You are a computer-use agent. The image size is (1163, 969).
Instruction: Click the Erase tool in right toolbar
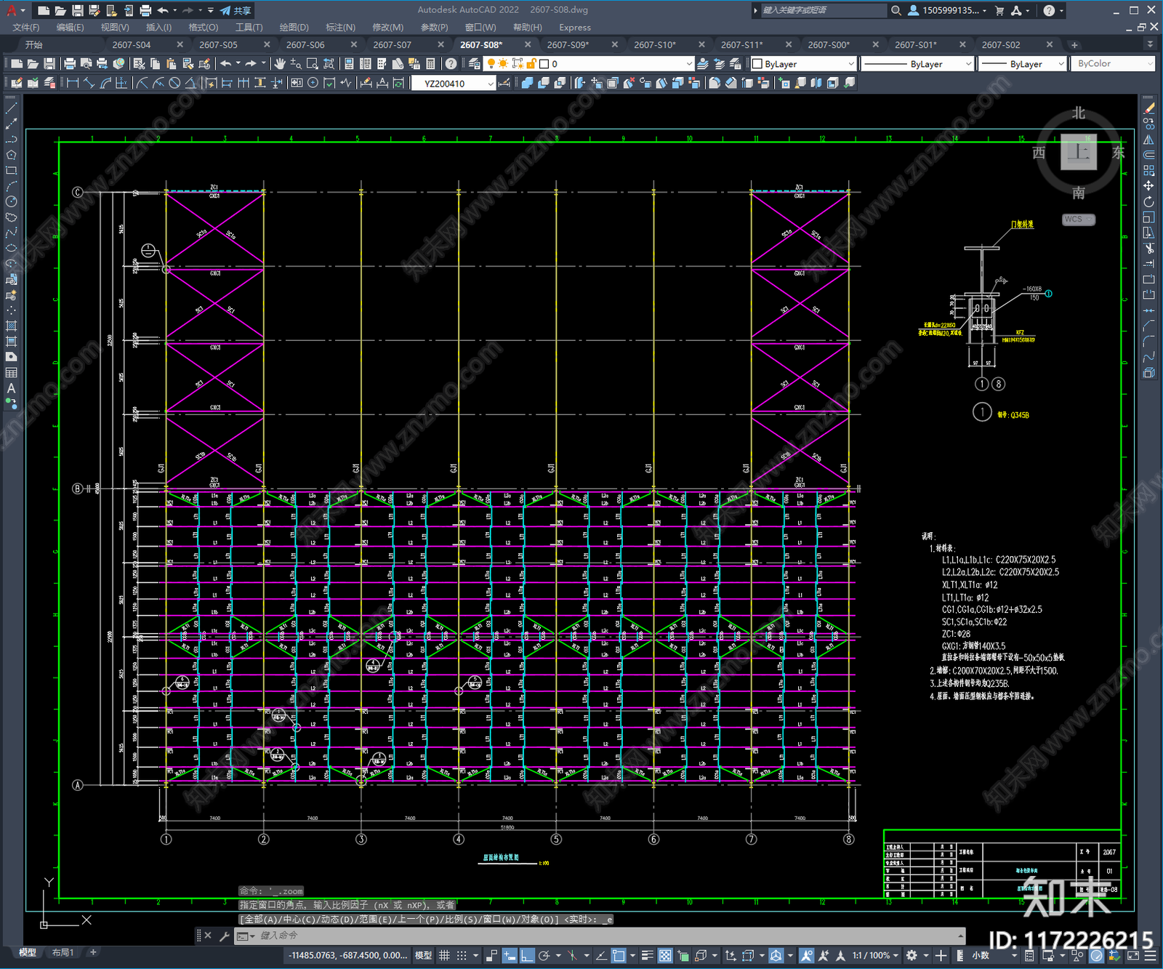pyautogui.click(x=1148, y=108)
